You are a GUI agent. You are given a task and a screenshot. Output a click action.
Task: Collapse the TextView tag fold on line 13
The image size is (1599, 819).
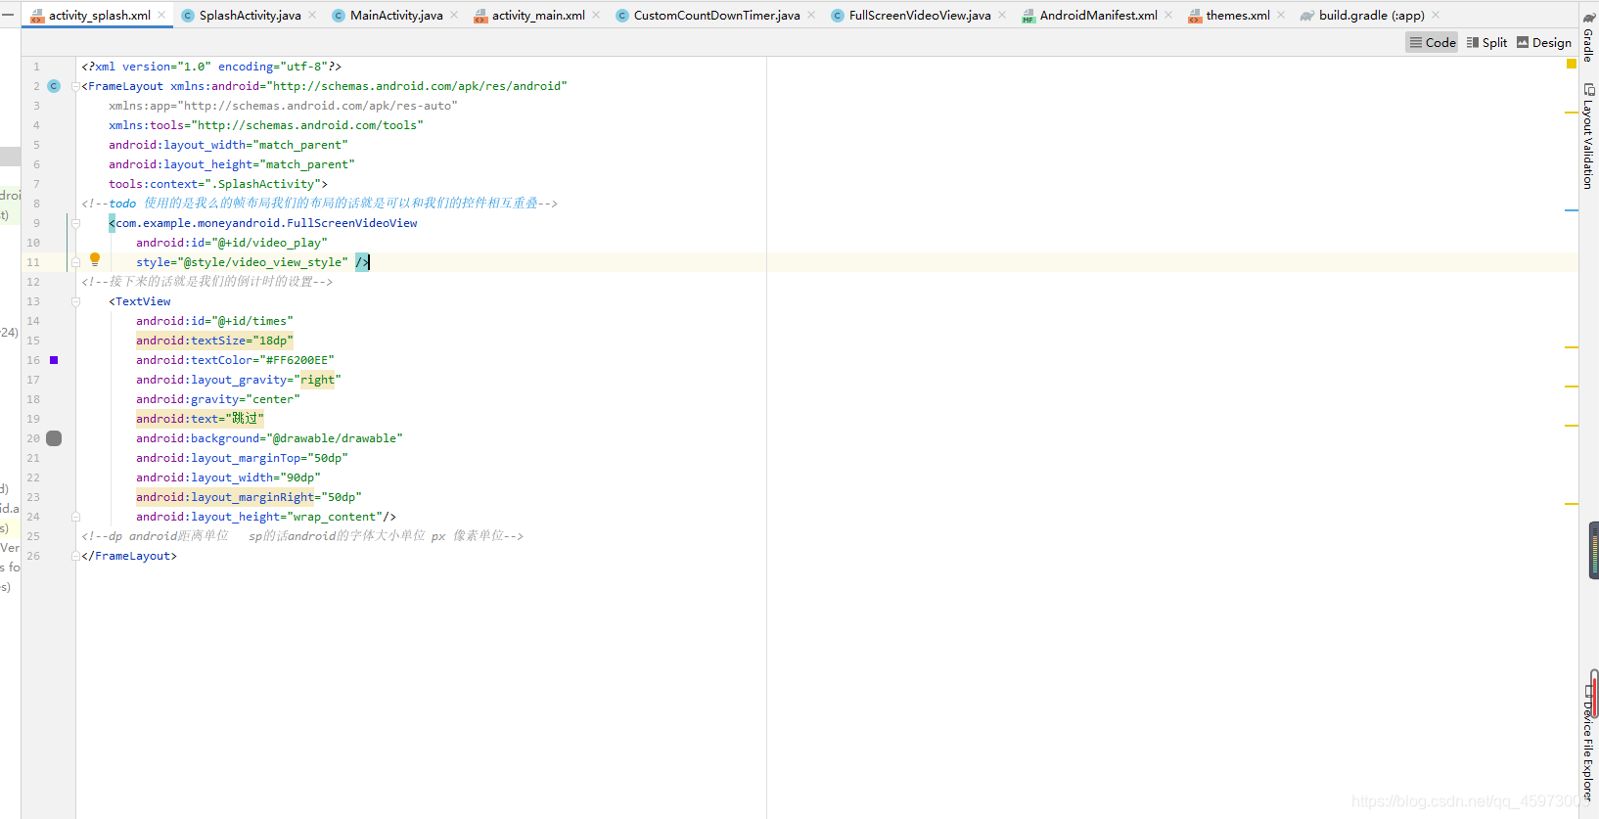(75, 301)
